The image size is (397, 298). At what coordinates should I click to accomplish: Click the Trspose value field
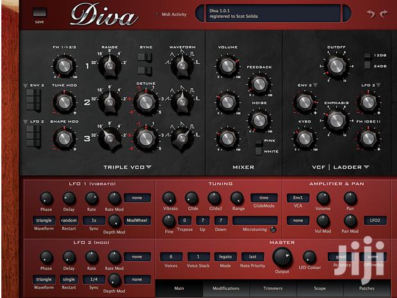tap(184, 220)
